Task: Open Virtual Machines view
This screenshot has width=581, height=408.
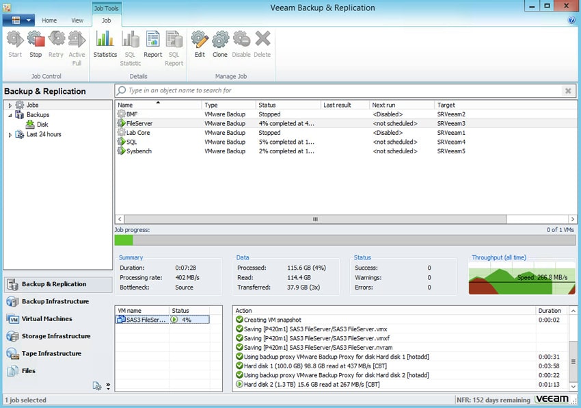Action: click(x=58, y=319)
